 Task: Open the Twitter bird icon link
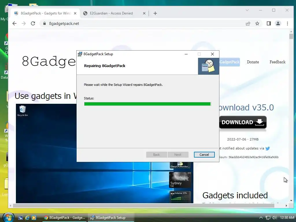tap(267, 148)
